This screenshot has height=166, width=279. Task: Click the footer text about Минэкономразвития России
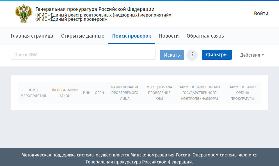[x=139, y=158]
